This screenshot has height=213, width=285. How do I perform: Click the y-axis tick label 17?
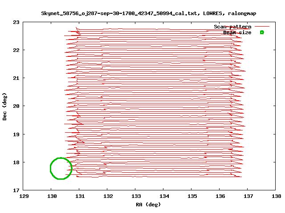tap(16, 190)
